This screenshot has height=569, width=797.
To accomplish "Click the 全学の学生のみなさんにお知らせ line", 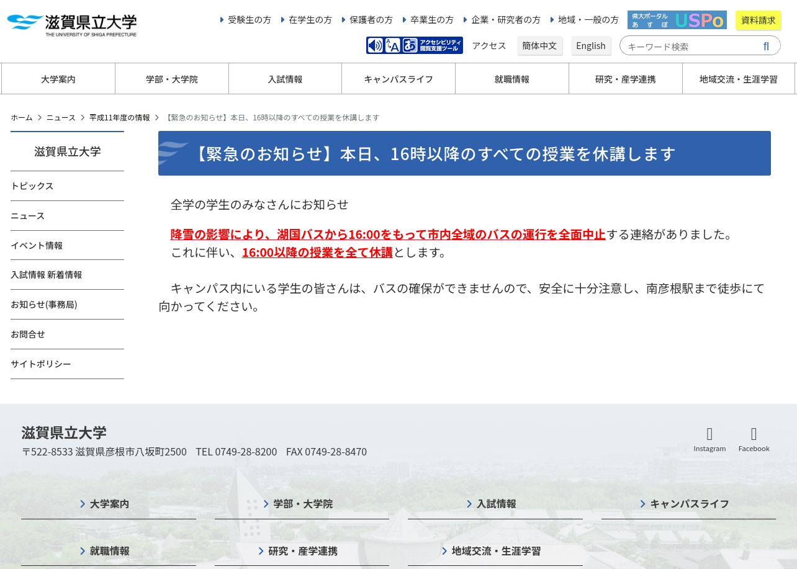I will (x=259, y=205).
